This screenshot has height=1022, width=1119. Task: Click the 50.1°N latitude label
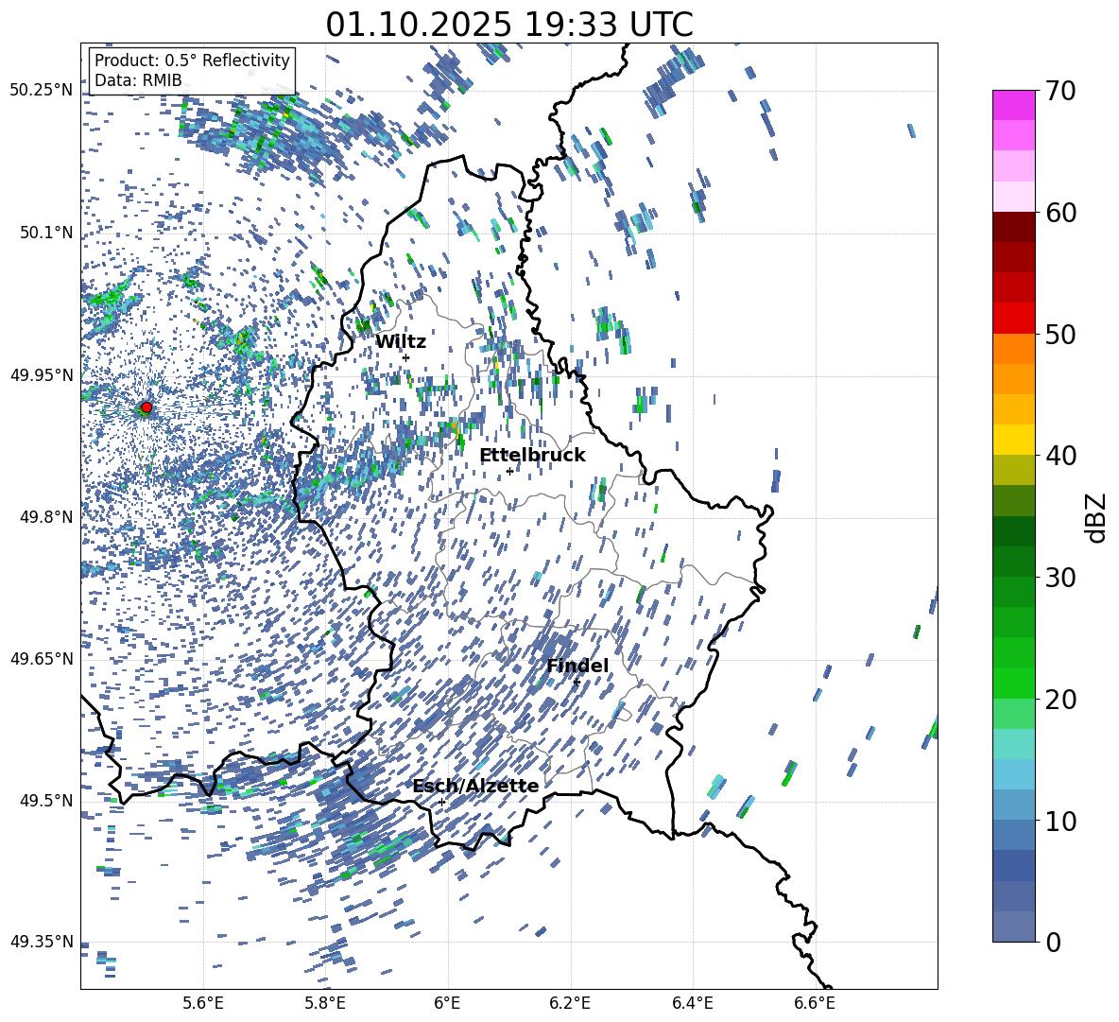click(46, 233)
